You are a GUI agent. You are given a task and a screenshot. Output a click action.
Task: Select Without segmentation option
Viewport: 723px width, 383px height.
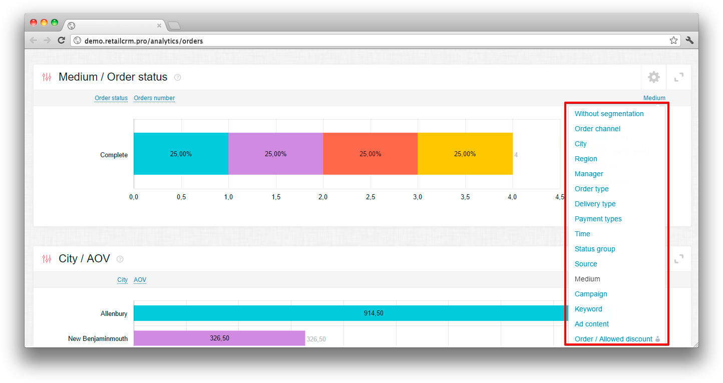click(609, 114)
